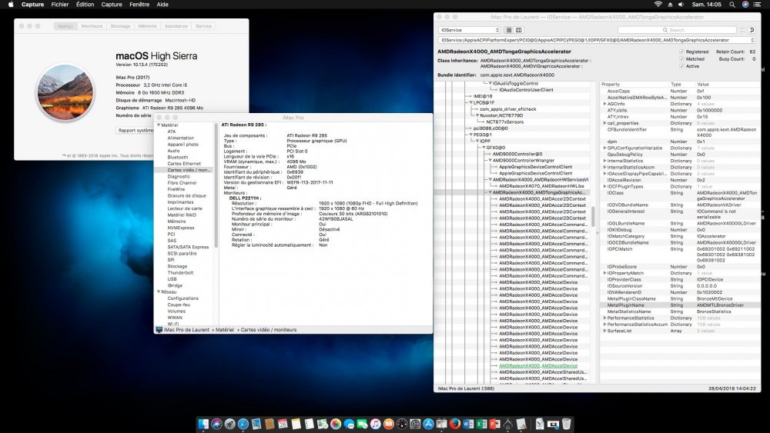Click the magnifier icon in IORegistryExplorer search
The width and height of the screenshot is (770, 433).
tap(665, 30)
